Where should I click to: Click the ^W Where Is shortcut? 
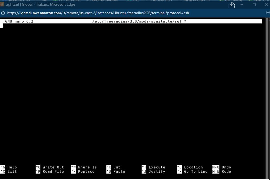pos(84,167)
